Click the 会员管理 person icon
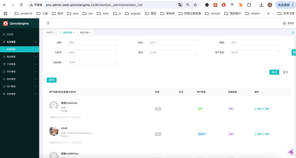The image size is (296, 158). coord(4,42)
